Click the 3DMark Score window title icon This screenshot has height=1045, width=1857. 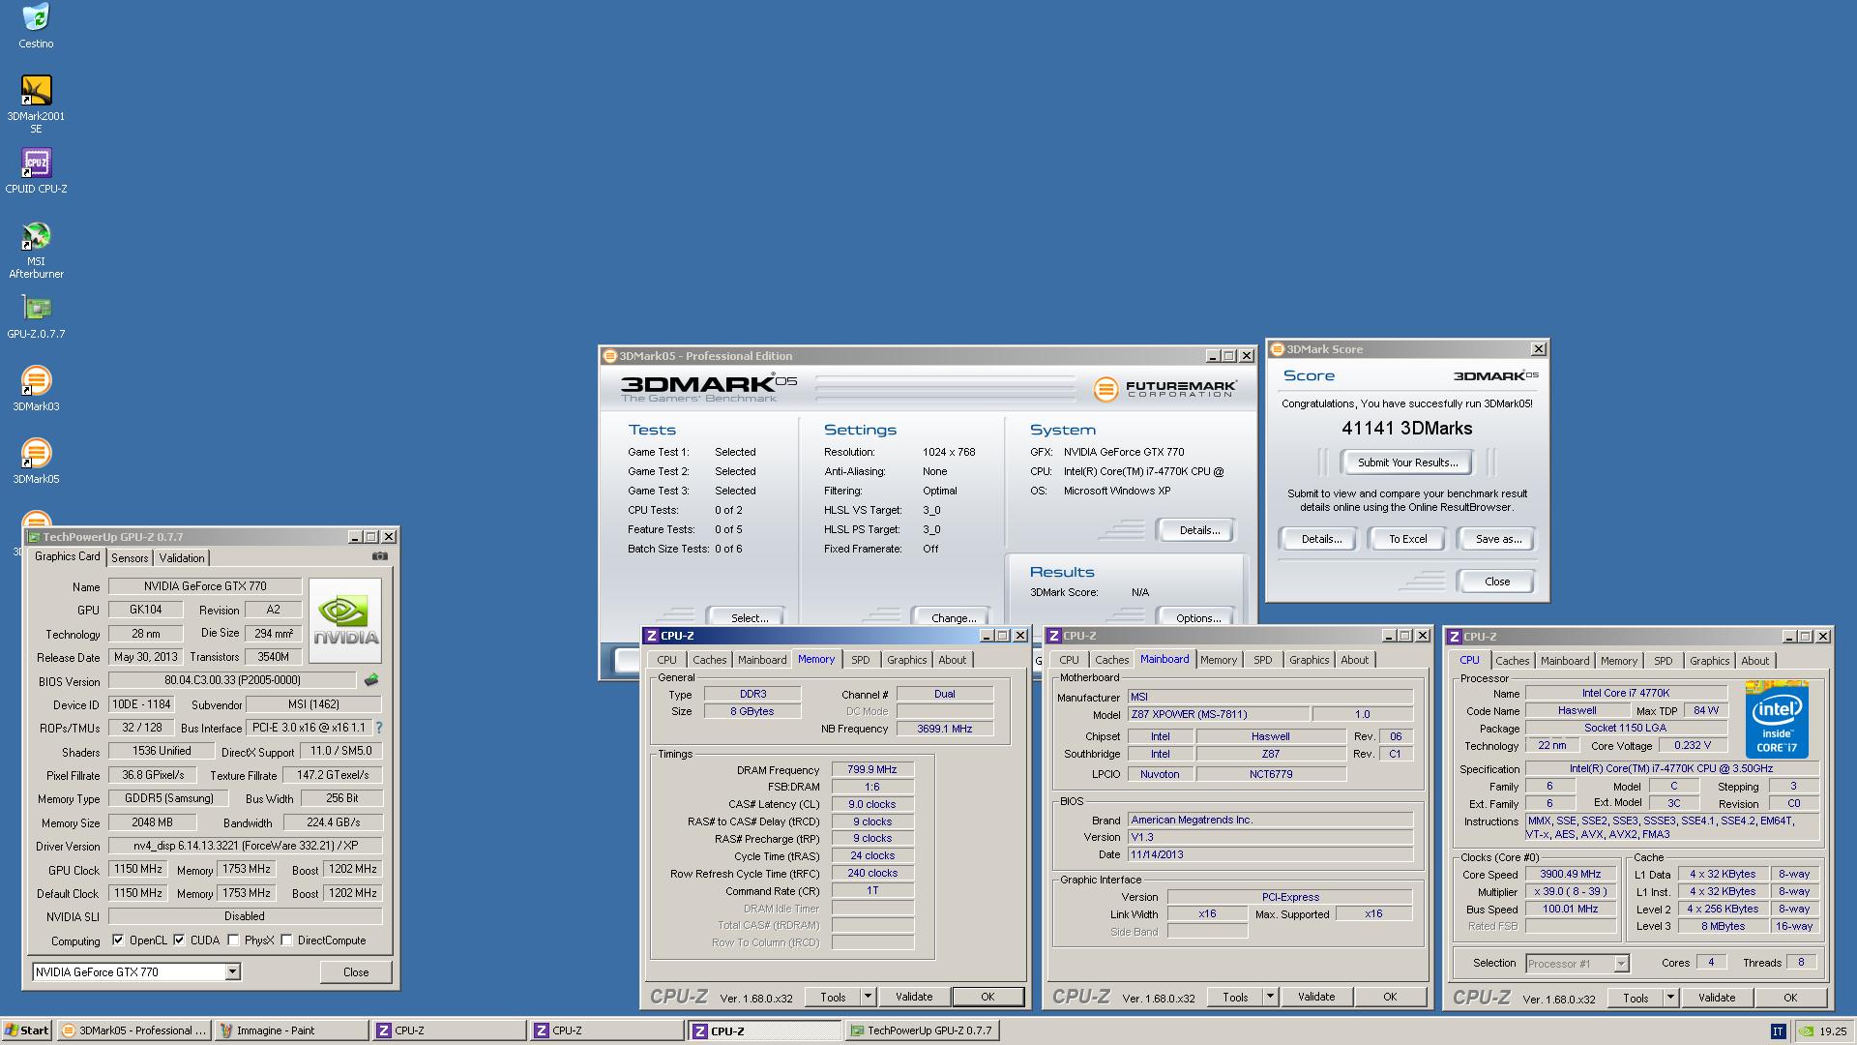click(x=1278, y=349)
